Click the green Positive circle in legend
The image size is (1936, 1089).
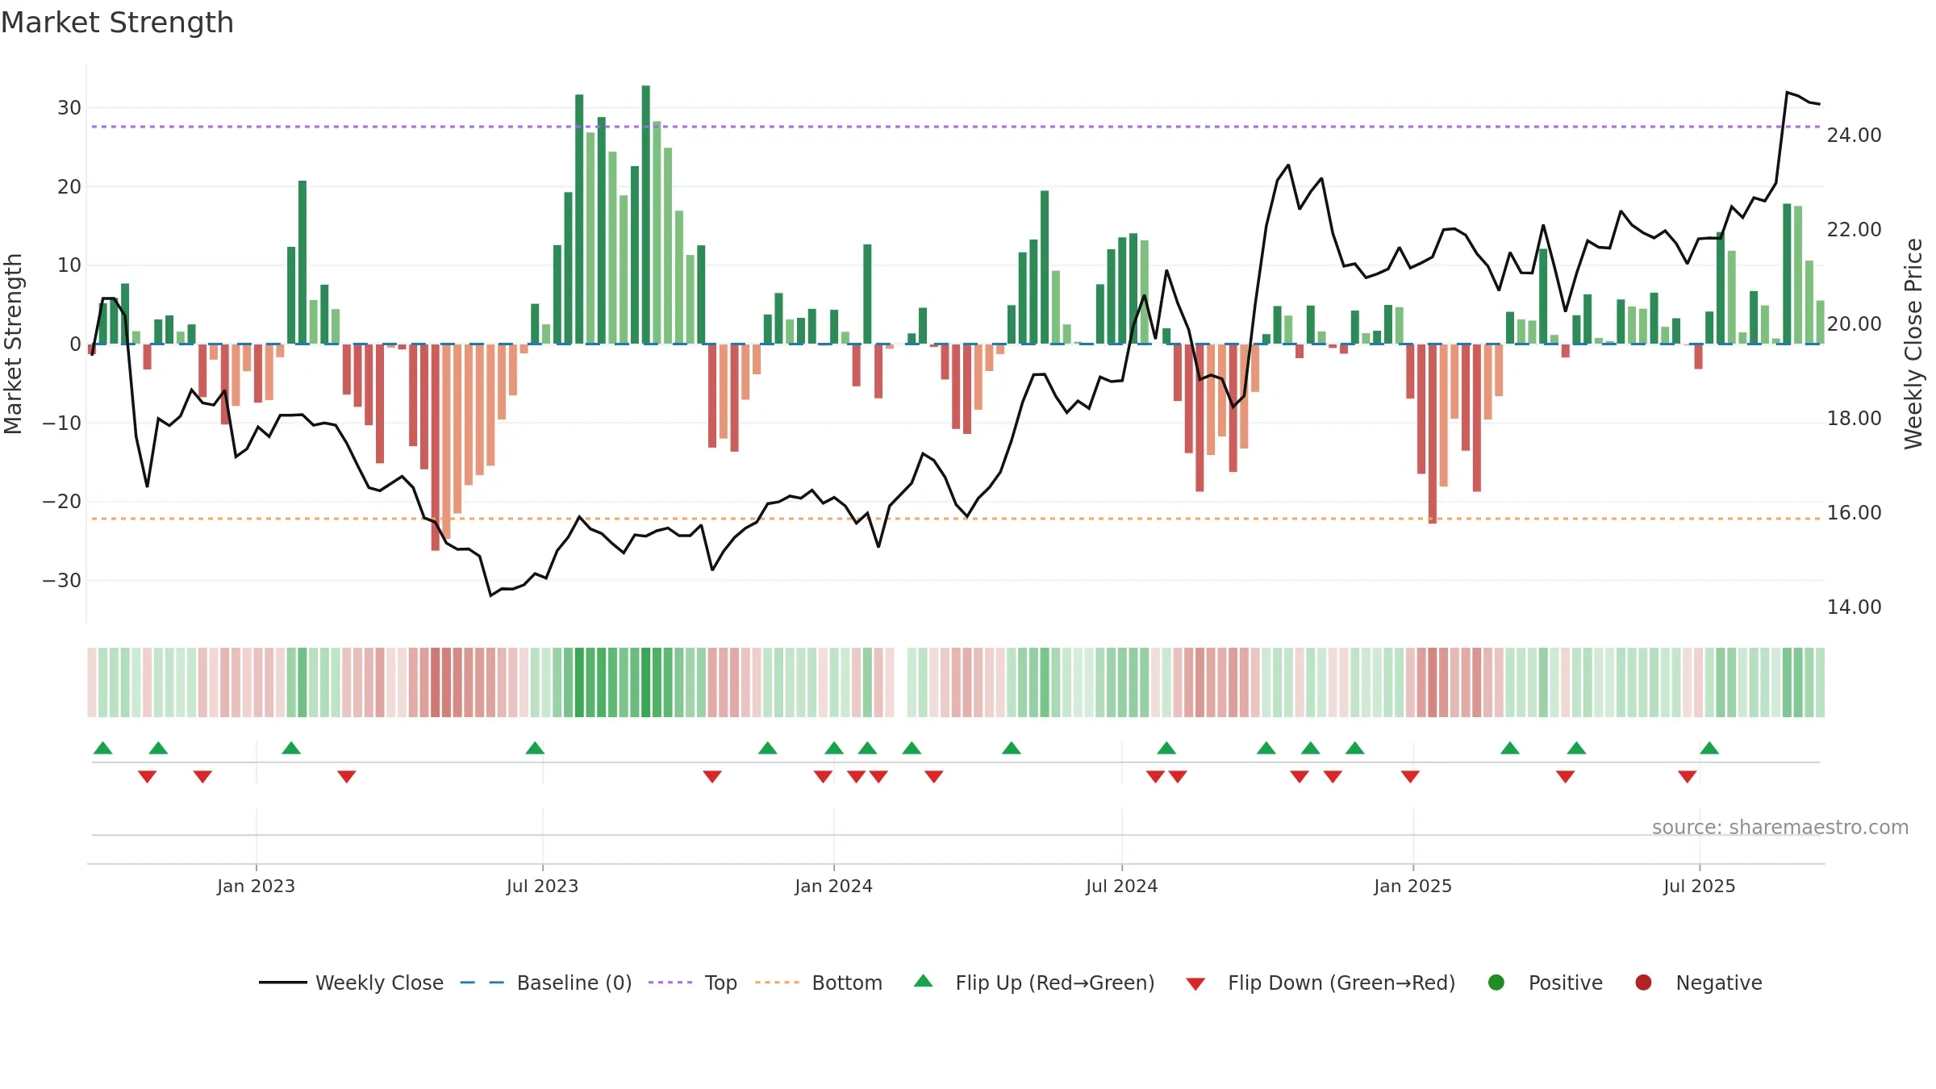[1496, 983]
